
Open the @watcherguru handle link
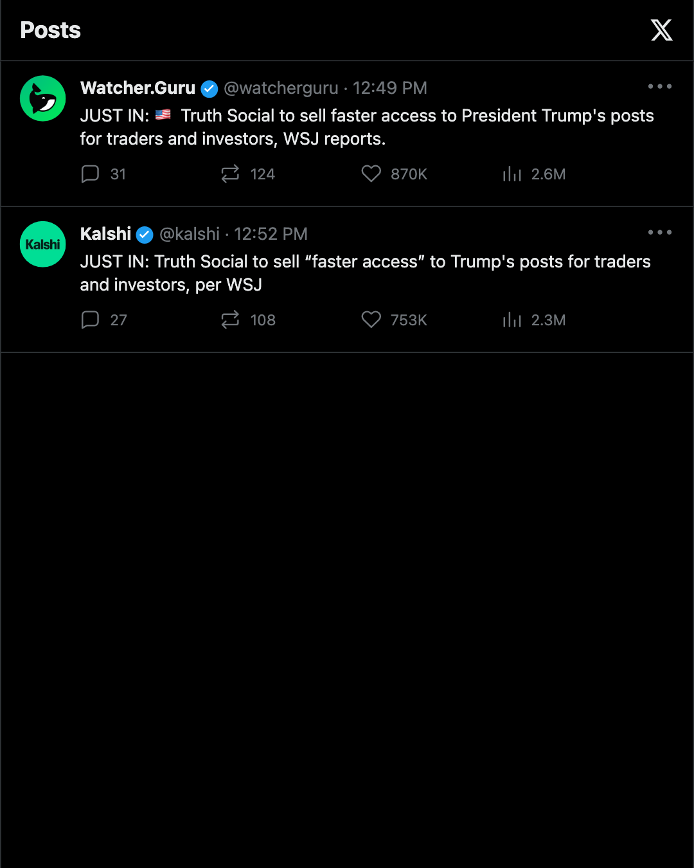(281, 88)
